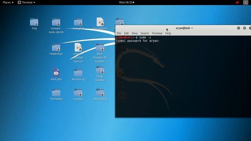Open TheFatRat folder
This screenshot has width=251, height=141.
tap(56, 93)
